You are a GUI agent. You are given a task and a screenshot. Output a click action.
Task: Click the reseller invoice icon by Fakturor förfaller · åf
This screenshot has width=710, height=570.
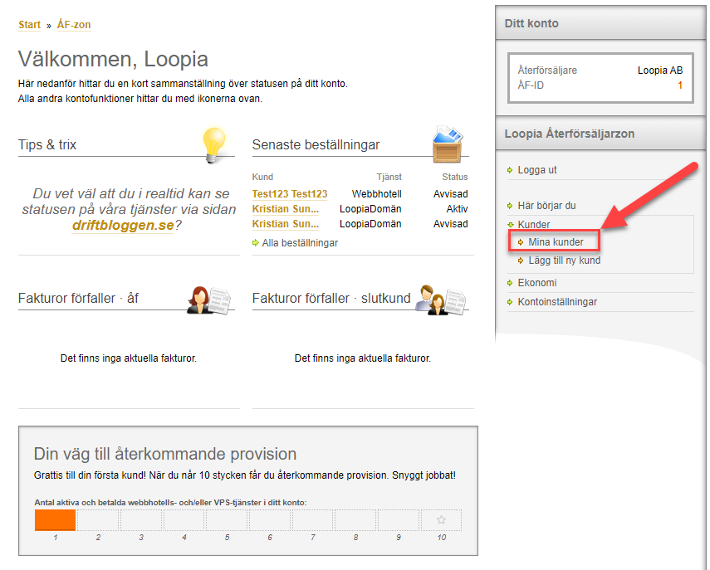[x=208, y=300]
